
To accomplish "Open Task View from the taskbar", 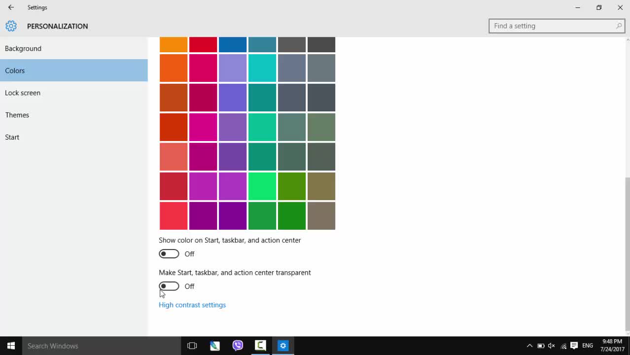I will [x=192, y=346].
